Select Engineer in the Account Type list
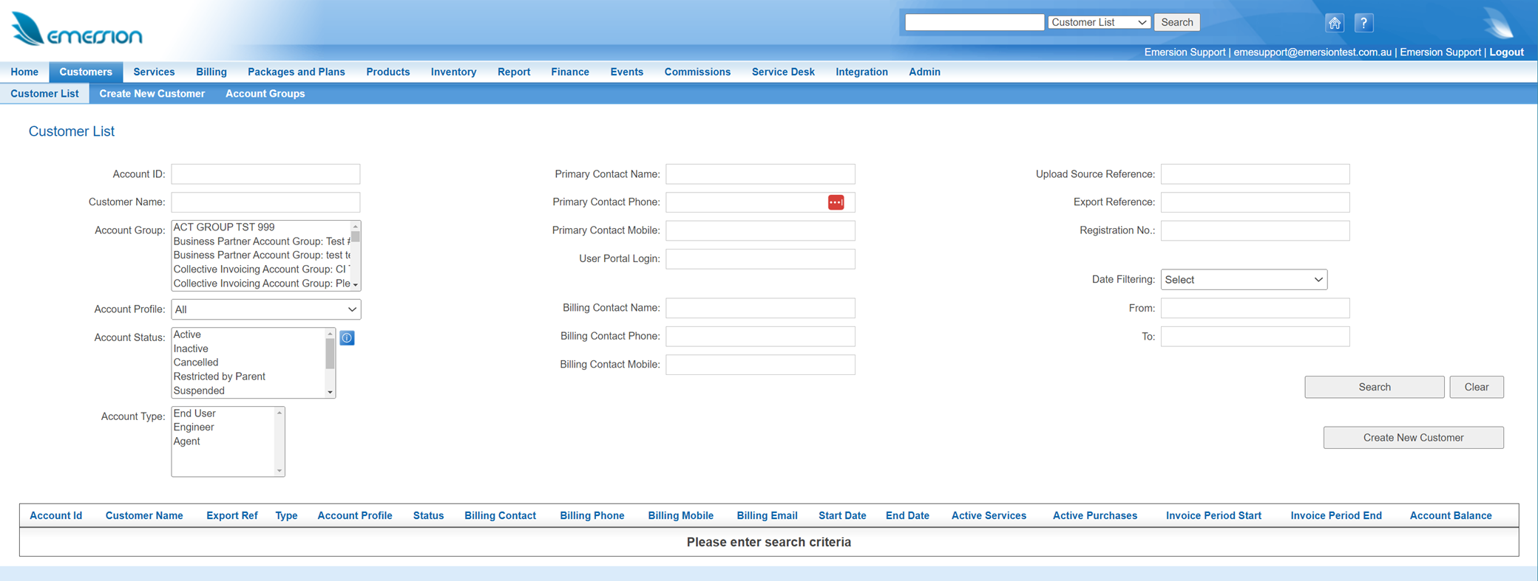This screenshot has width=1538, height=581. point(194,427)
